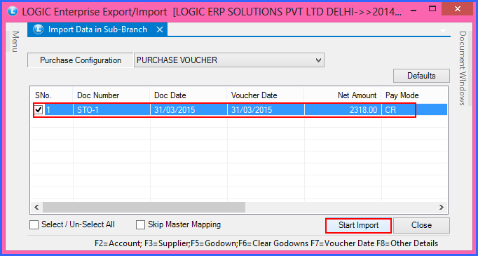The image size is (478, 256).
Task: Click 31/03/2015 in the Doc Date column
Action: pyautogui.click(x=189, y=110)
